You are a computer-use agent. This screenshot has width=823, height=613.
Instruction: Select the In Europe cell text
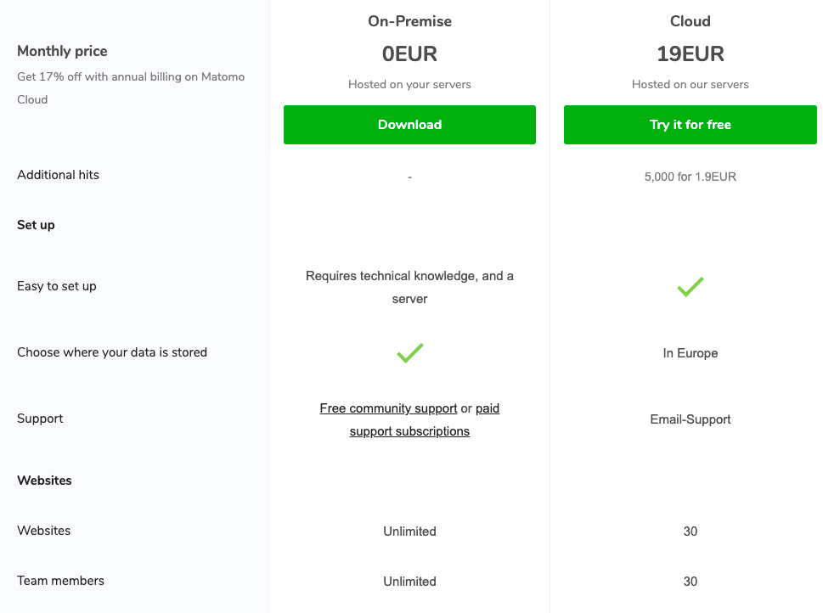pos(690,353)
